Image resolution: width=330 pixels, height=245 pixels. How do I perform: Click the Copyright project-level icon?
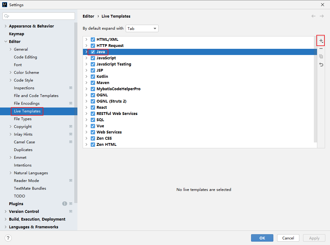pyautogui.click(x=71, y=126)
